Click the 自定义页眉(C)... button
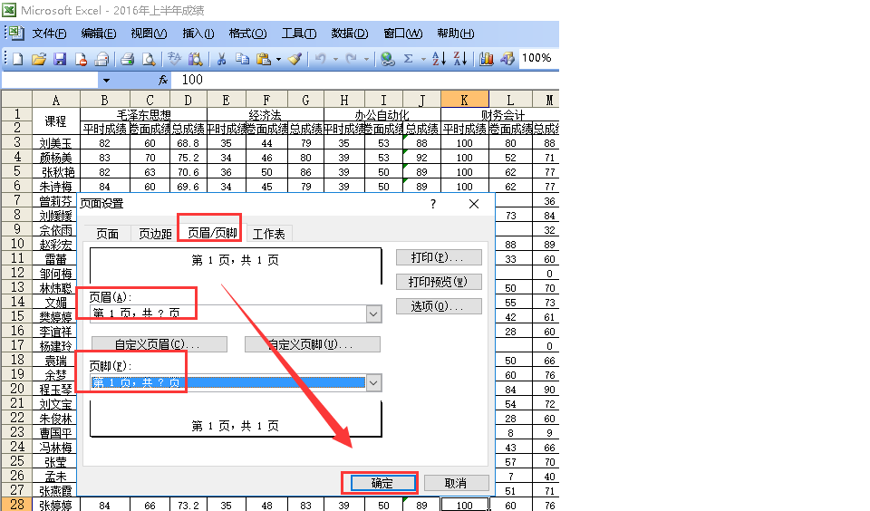870x511 pixels. [159, 345]
